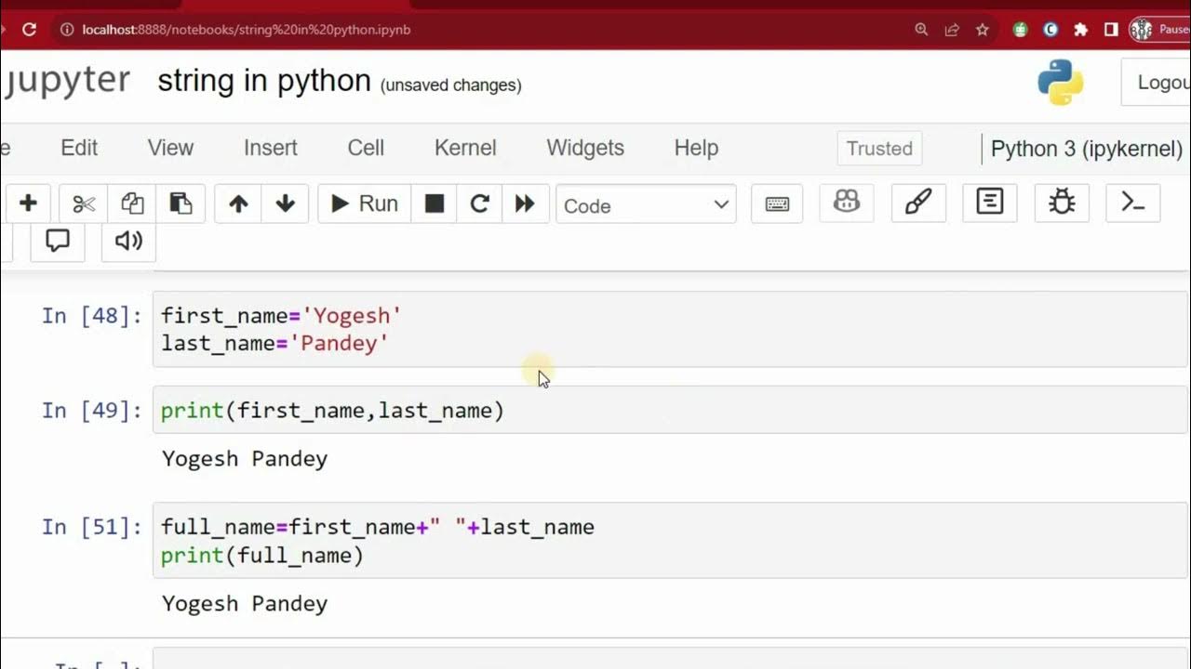
Task: Click the blue C browser extension icon
Action: (x=1050, y=30)
